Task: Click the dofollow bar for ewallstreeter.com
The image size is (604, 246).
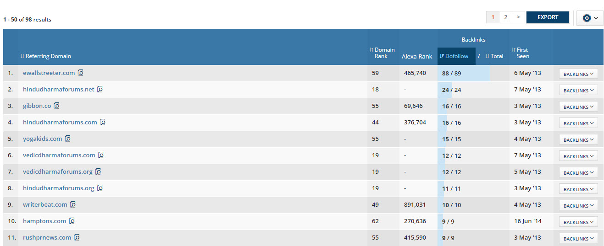Action: pos(464,73)
